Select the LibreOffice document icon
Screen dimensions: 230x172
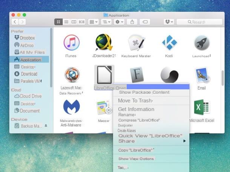pyautogui.click(x=104, y=75)
